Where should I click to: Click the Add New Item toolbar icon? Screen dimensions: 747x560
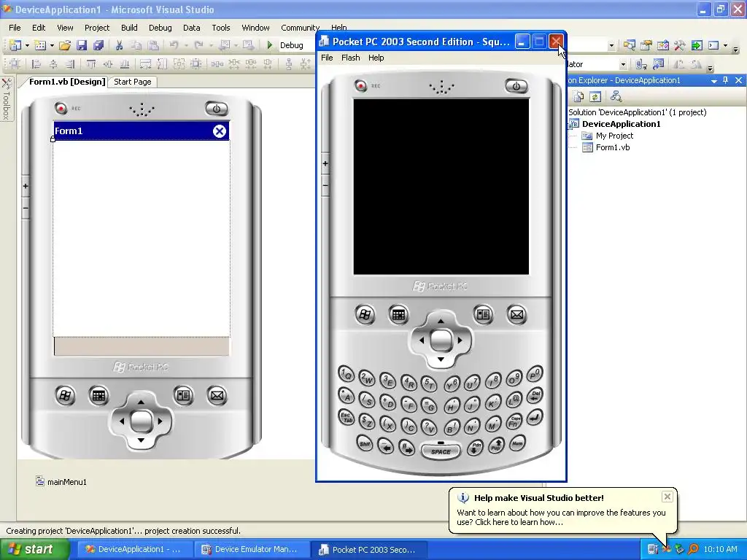[41, 45]
